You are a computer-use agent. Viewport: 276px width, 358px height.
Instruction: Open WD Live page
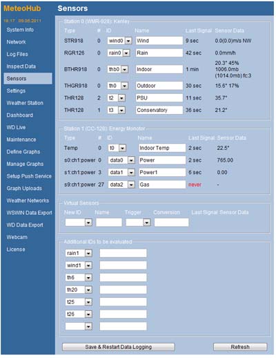[16, 127]
